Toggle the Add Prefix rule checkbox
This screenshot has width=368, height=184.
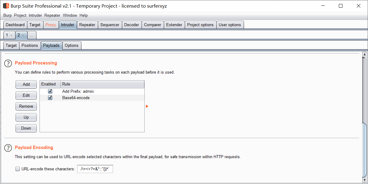pyautogui.click(x=50, y=91)
